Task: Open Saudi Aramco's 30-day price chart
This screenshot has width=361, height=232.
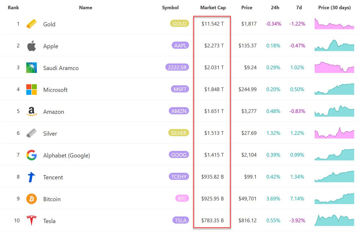Action: pyautogui.click(x=334, y=67)
